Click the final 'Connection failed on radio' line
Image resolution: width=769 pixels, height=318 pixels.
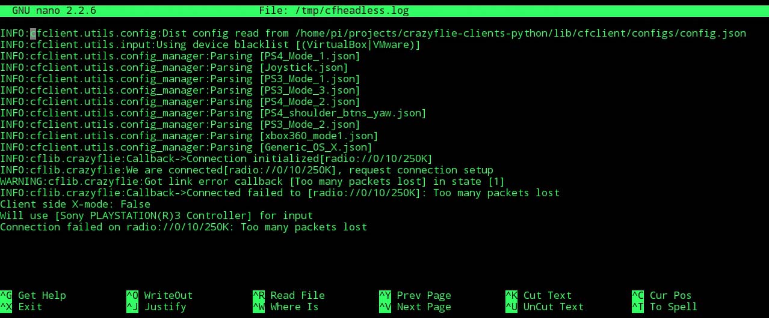click(x=183, y=227)
